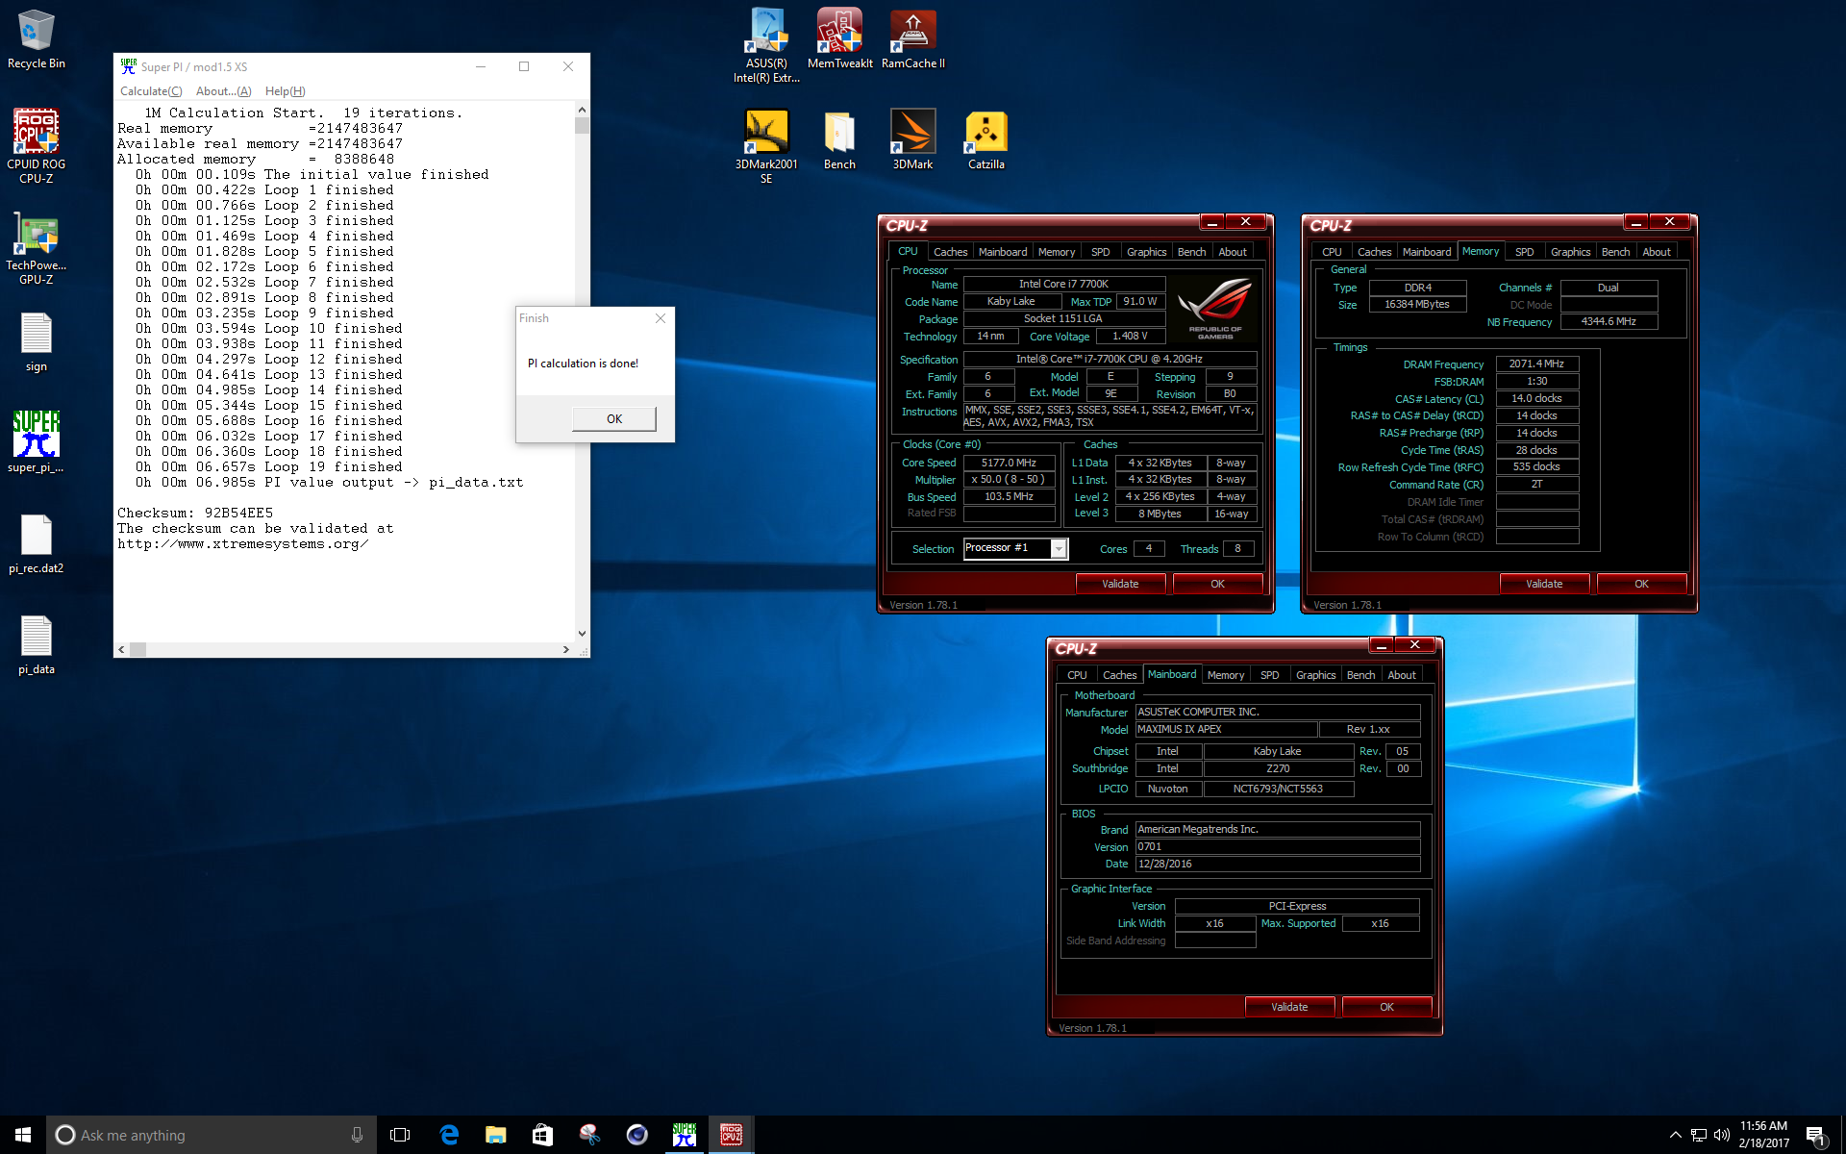Open Task View in taskbar
The width and height of the screenshot is (1846, 1154).
[x=400, y=1135]
